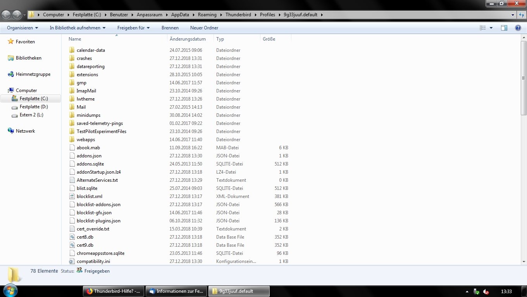
Task: Refresh the folder using the address bar refresh icon
Action: coord(522,15)
